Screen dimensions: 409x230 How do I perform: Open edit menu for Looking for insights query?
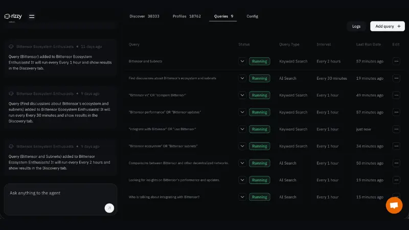[396, 180]
